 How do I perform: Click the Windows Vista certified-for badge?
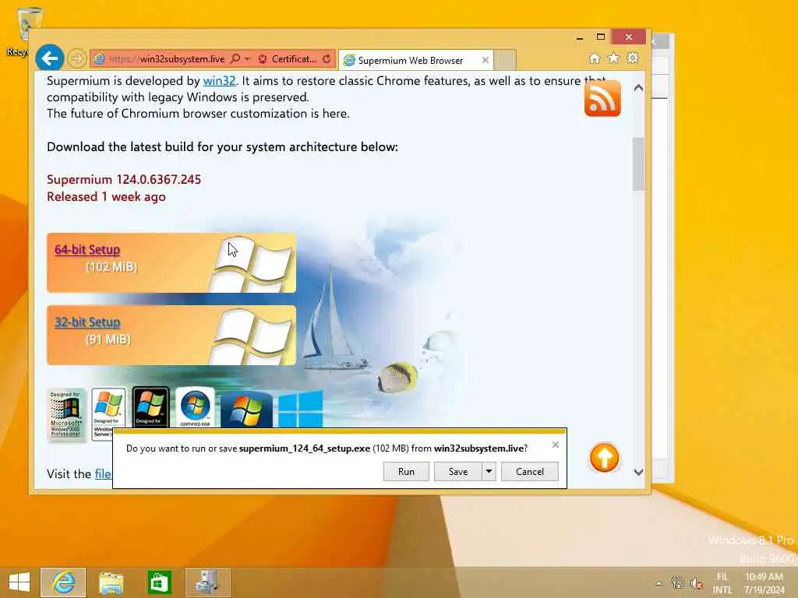pyautogui.click(x=195, y=406)
